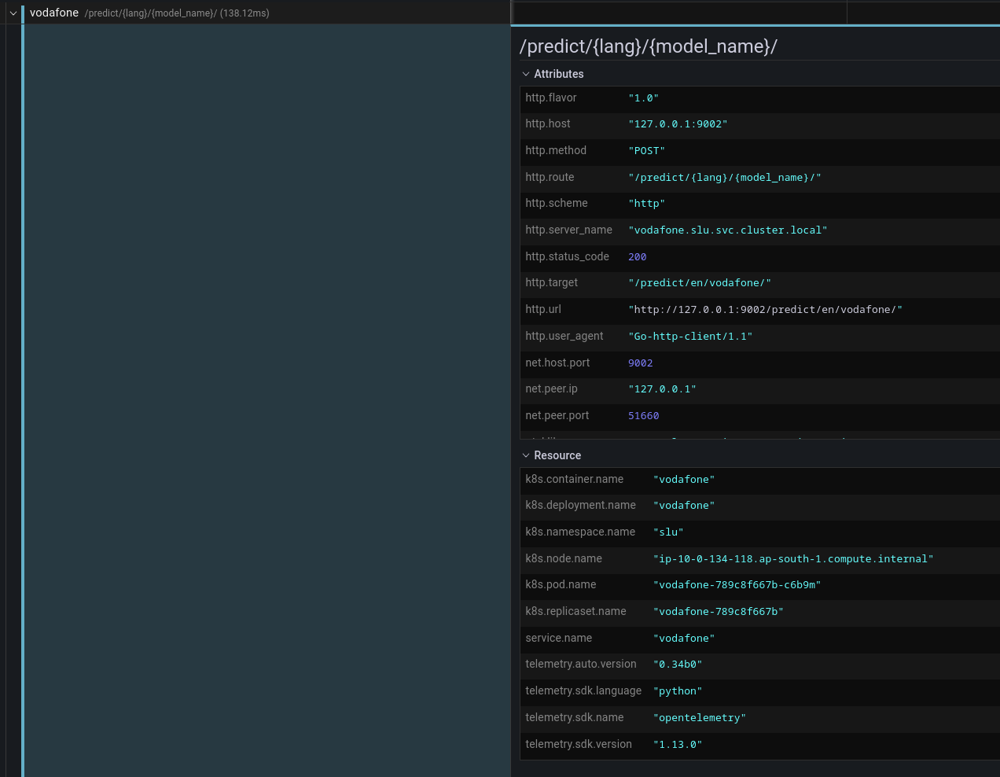The height and width of the screenshot is (777, 1000).
Task: Click the 51660 peer port value
Action: pos(644,416)
